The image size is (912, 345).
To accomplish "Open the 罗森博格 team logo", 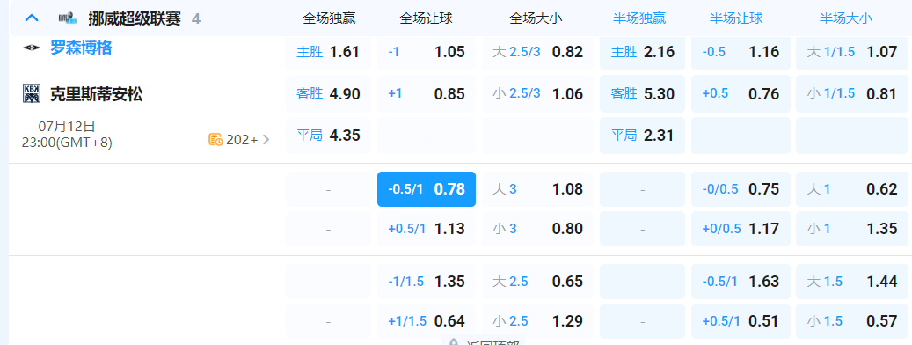I will pos(32,48).
